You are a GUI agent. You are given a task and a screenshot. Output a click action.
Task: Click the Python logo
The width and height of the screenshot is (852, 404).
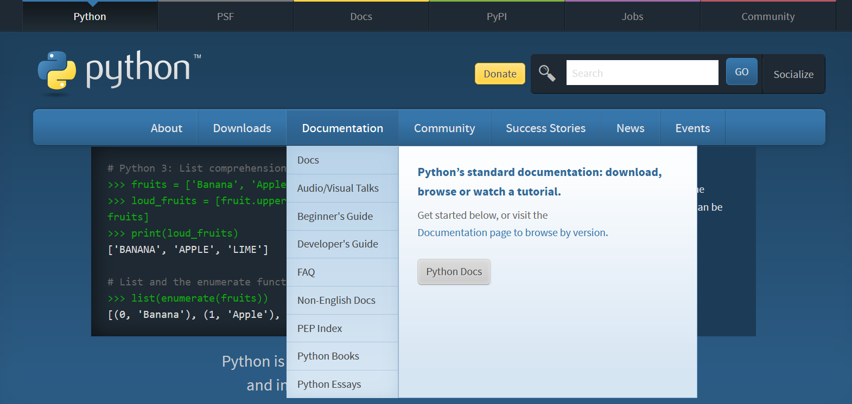pyautogui.click(x=119, y=73)
